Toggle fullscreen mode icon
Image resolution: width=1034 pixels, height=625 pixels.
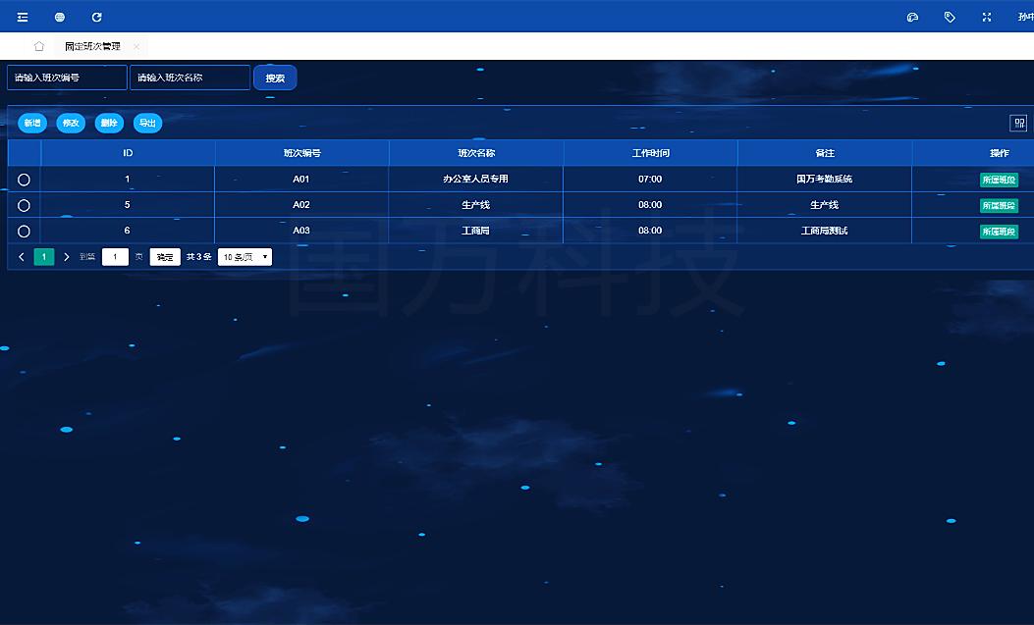pyautogui.click(x=987, y=17)
